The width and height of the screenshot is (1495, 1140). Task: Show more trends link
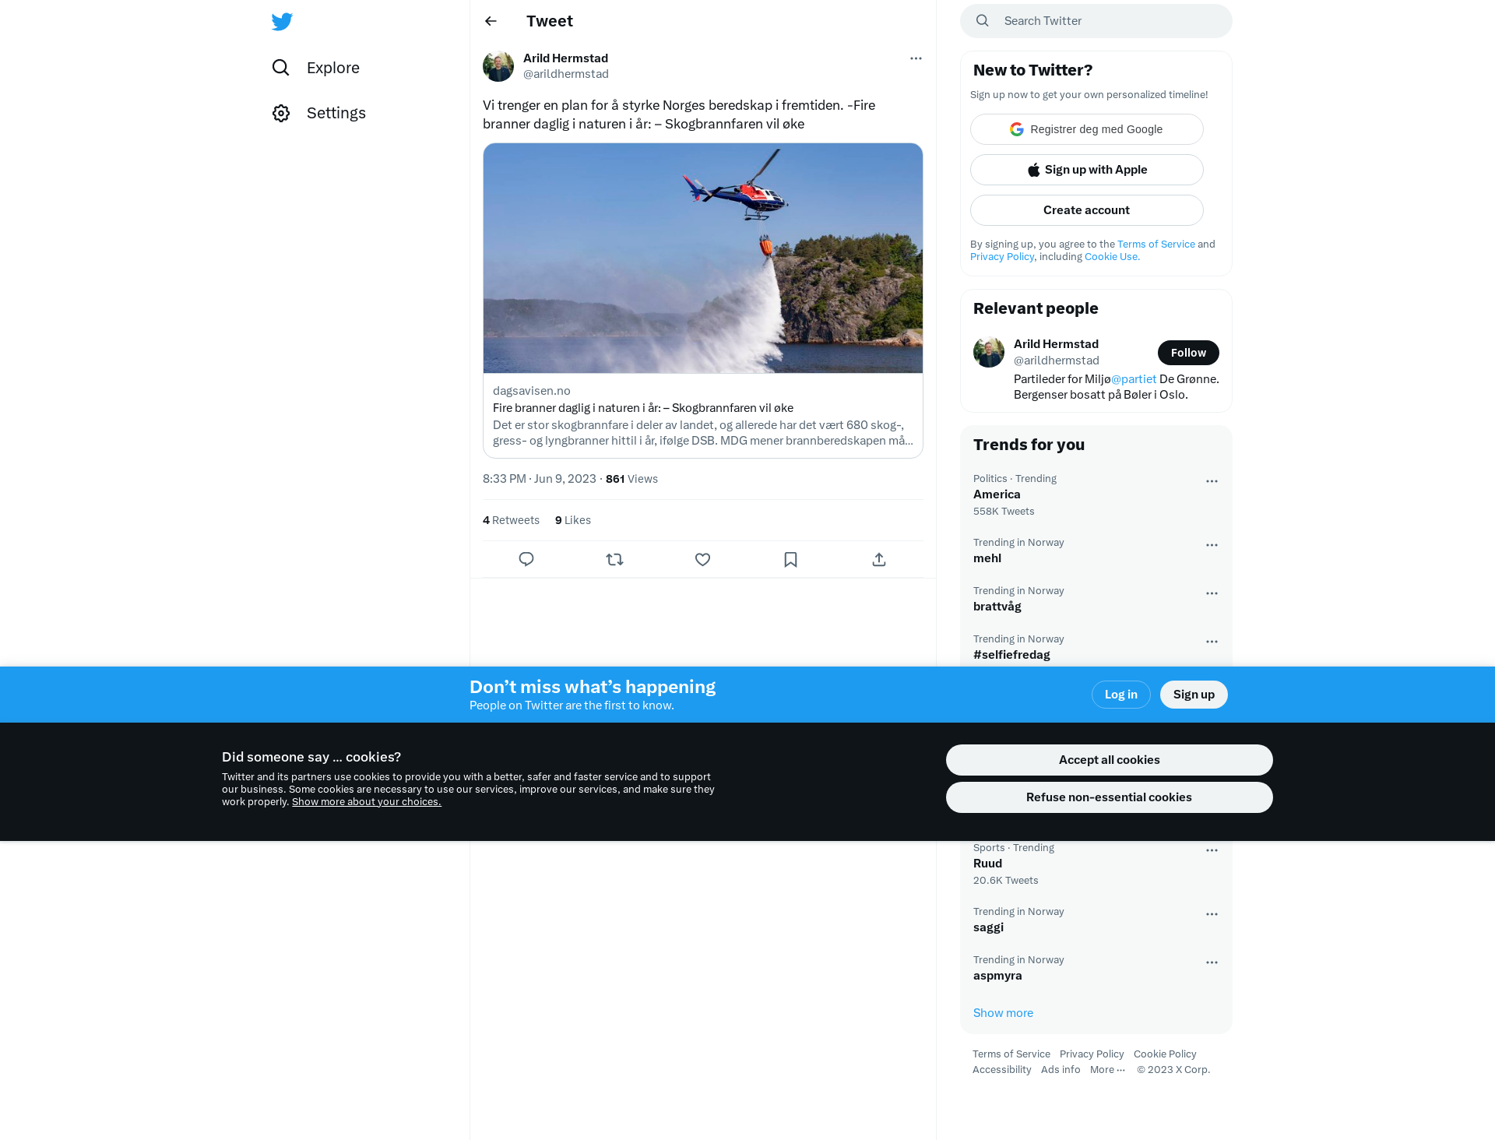pos(1003,1012)
